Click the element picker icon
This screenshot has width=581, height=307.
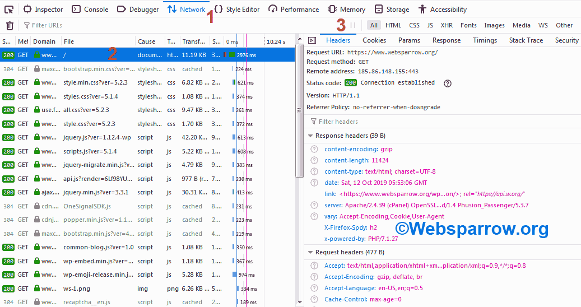[x=9, y=10]
